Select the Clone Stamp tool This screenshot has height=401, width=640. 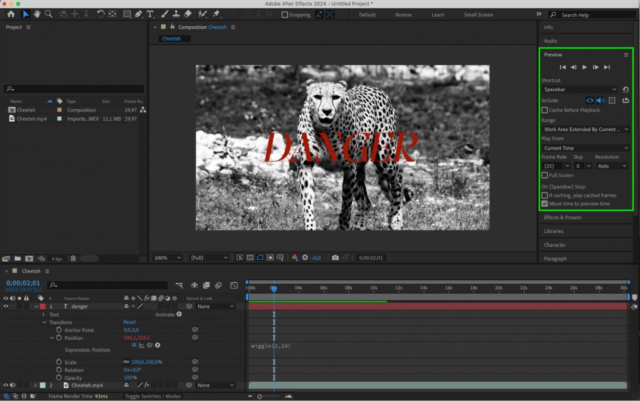click(177, 13)
